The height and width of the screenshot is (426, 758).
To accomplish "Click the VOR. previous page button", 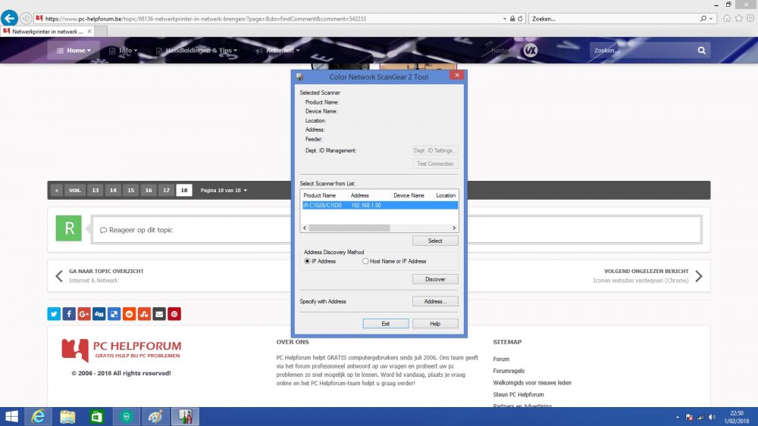I will coord(74,190).
